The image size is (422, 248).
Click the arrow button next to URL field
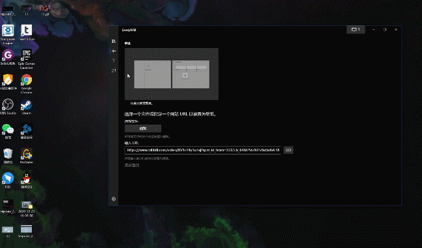(288, 150)
